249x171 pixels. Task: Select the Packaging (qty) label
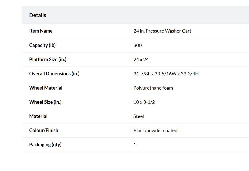pos(46,145)
